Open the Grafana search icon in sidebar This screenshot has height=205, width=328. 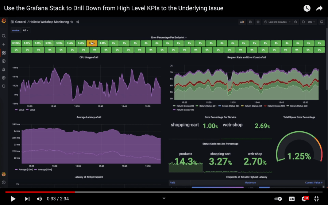[4, 36]
